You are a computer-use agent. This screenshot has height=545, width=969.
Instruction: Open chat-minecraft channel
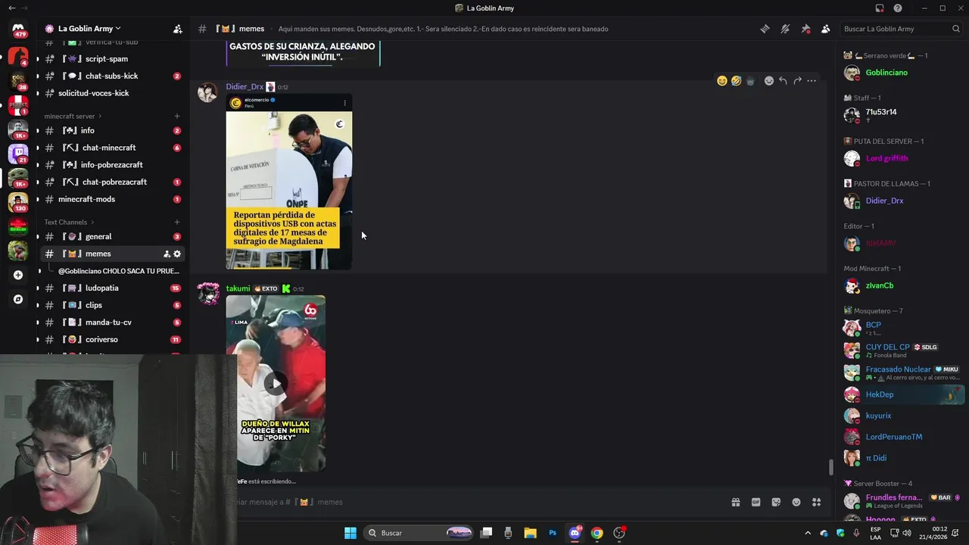tap(113, 148)
